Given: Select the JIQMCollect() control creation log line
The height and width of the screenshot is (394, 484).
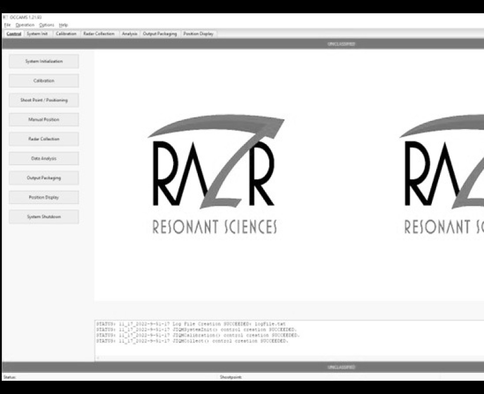Looking at the screenshot, I should (192, 341).
